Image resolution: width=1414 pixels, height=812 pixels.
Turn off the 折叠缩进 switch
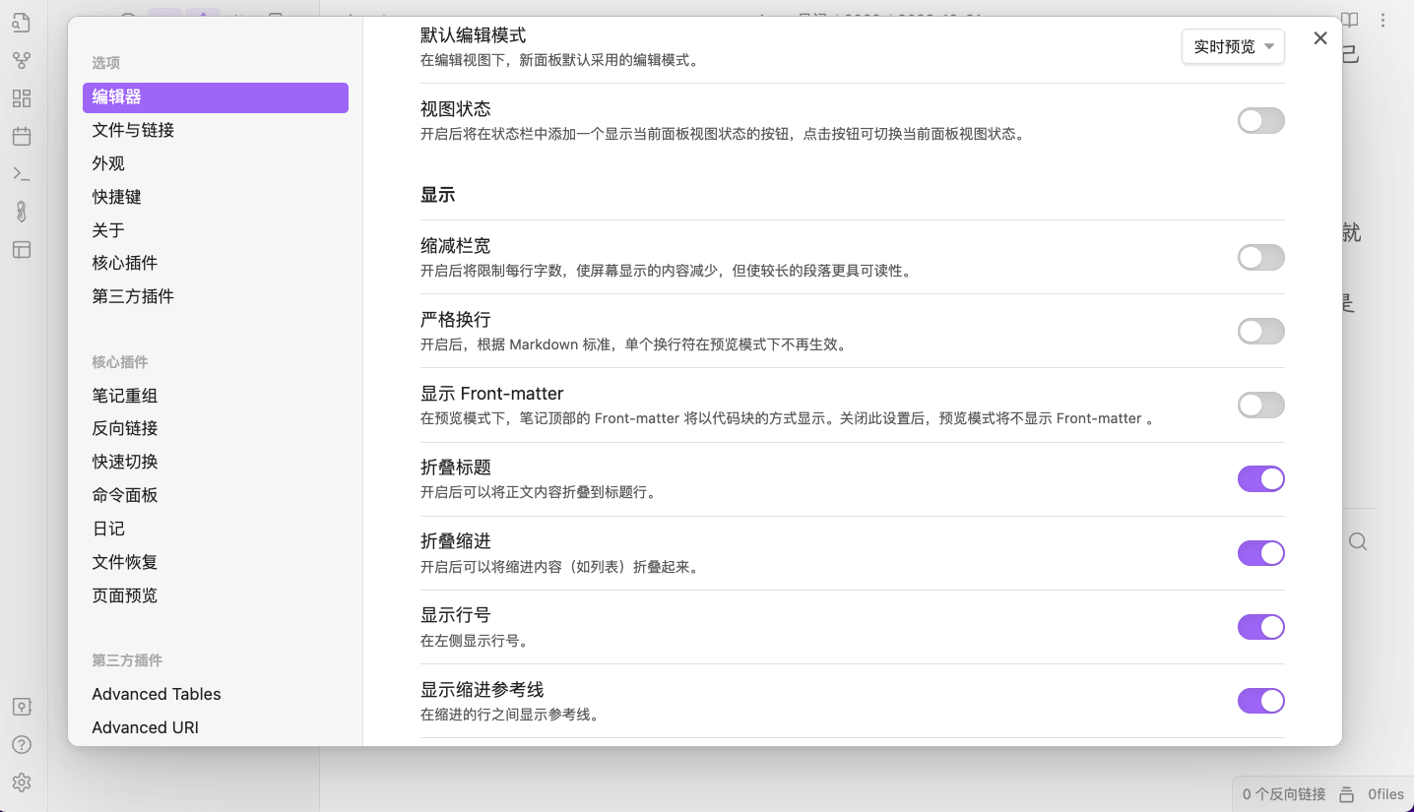click(1261, 553)
